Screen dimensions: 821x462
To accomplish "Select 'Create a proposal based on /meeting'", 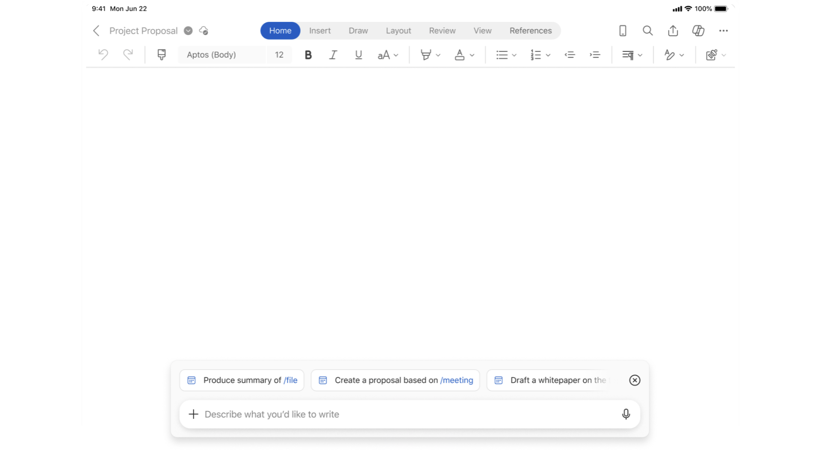I will [396, 380].
